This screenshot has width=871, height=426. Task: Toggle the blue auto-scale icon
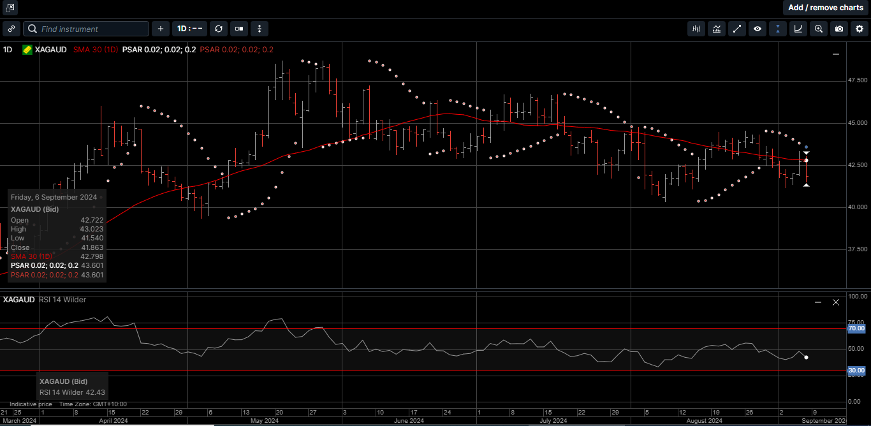(777, 29)
